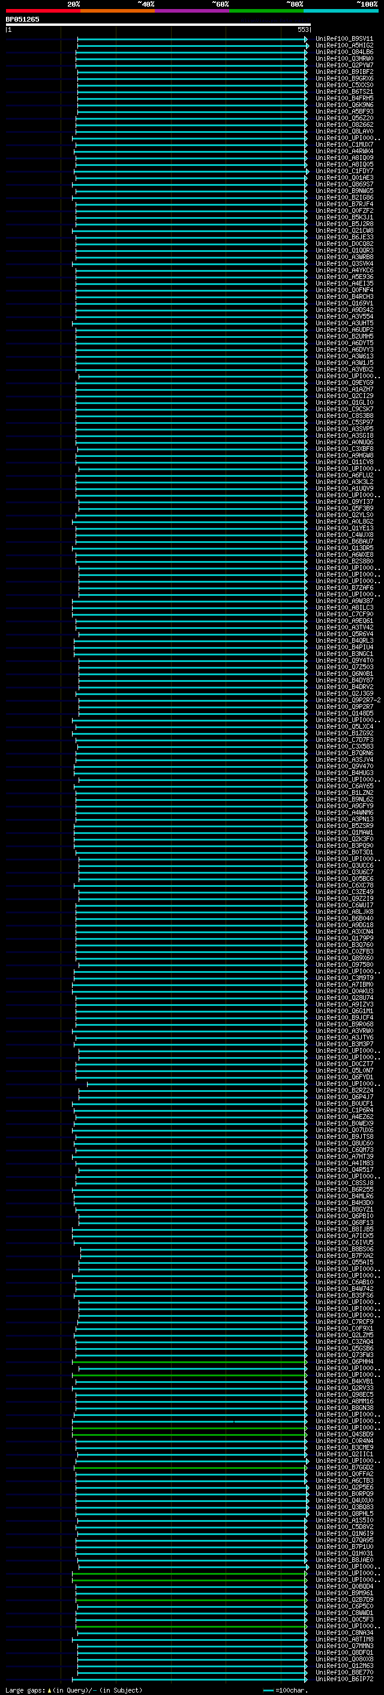
Task: Click hit label UniRef100_A9GFY9
Action: (x=344, y=806)
